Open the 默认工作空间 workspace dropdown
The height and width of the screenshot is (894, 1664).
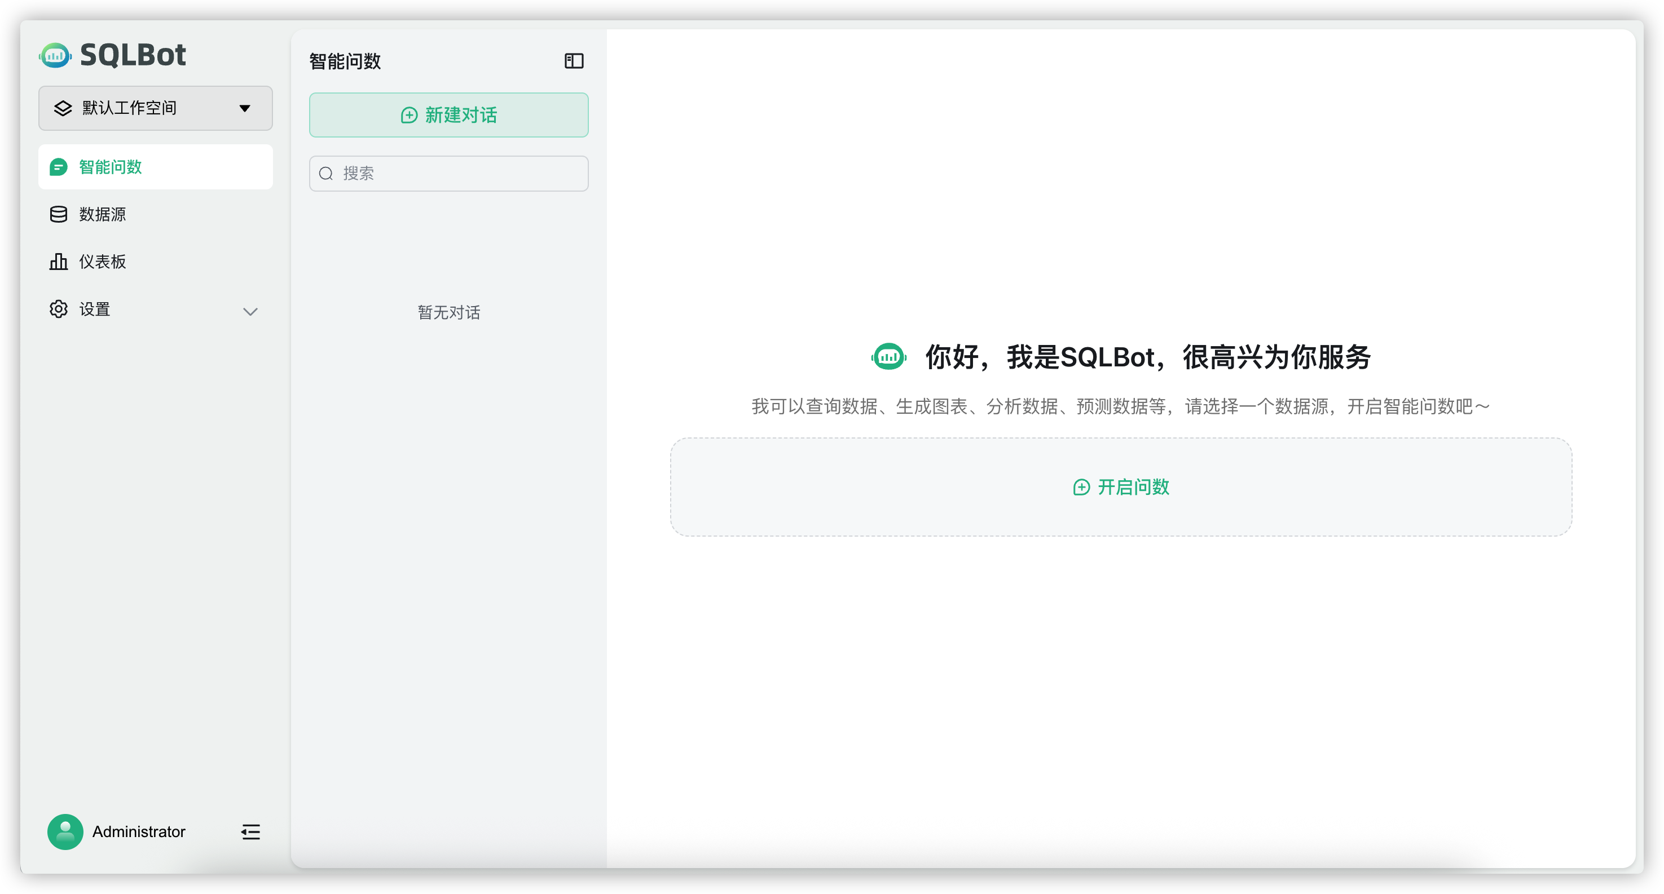coord(155,108)
